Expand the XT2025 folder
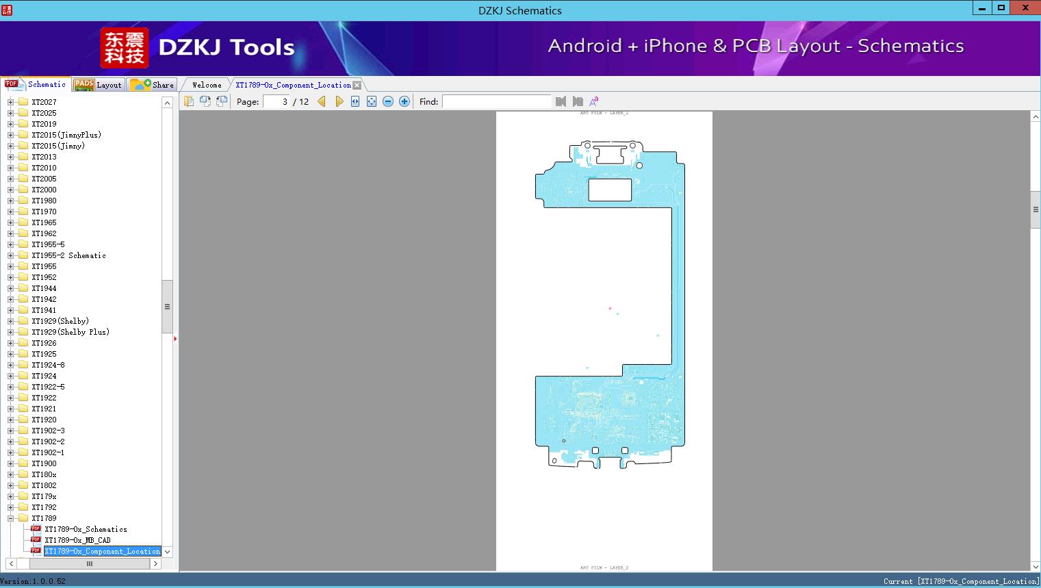Viewport: 1041px width, 588px height. tap(10, 113)
